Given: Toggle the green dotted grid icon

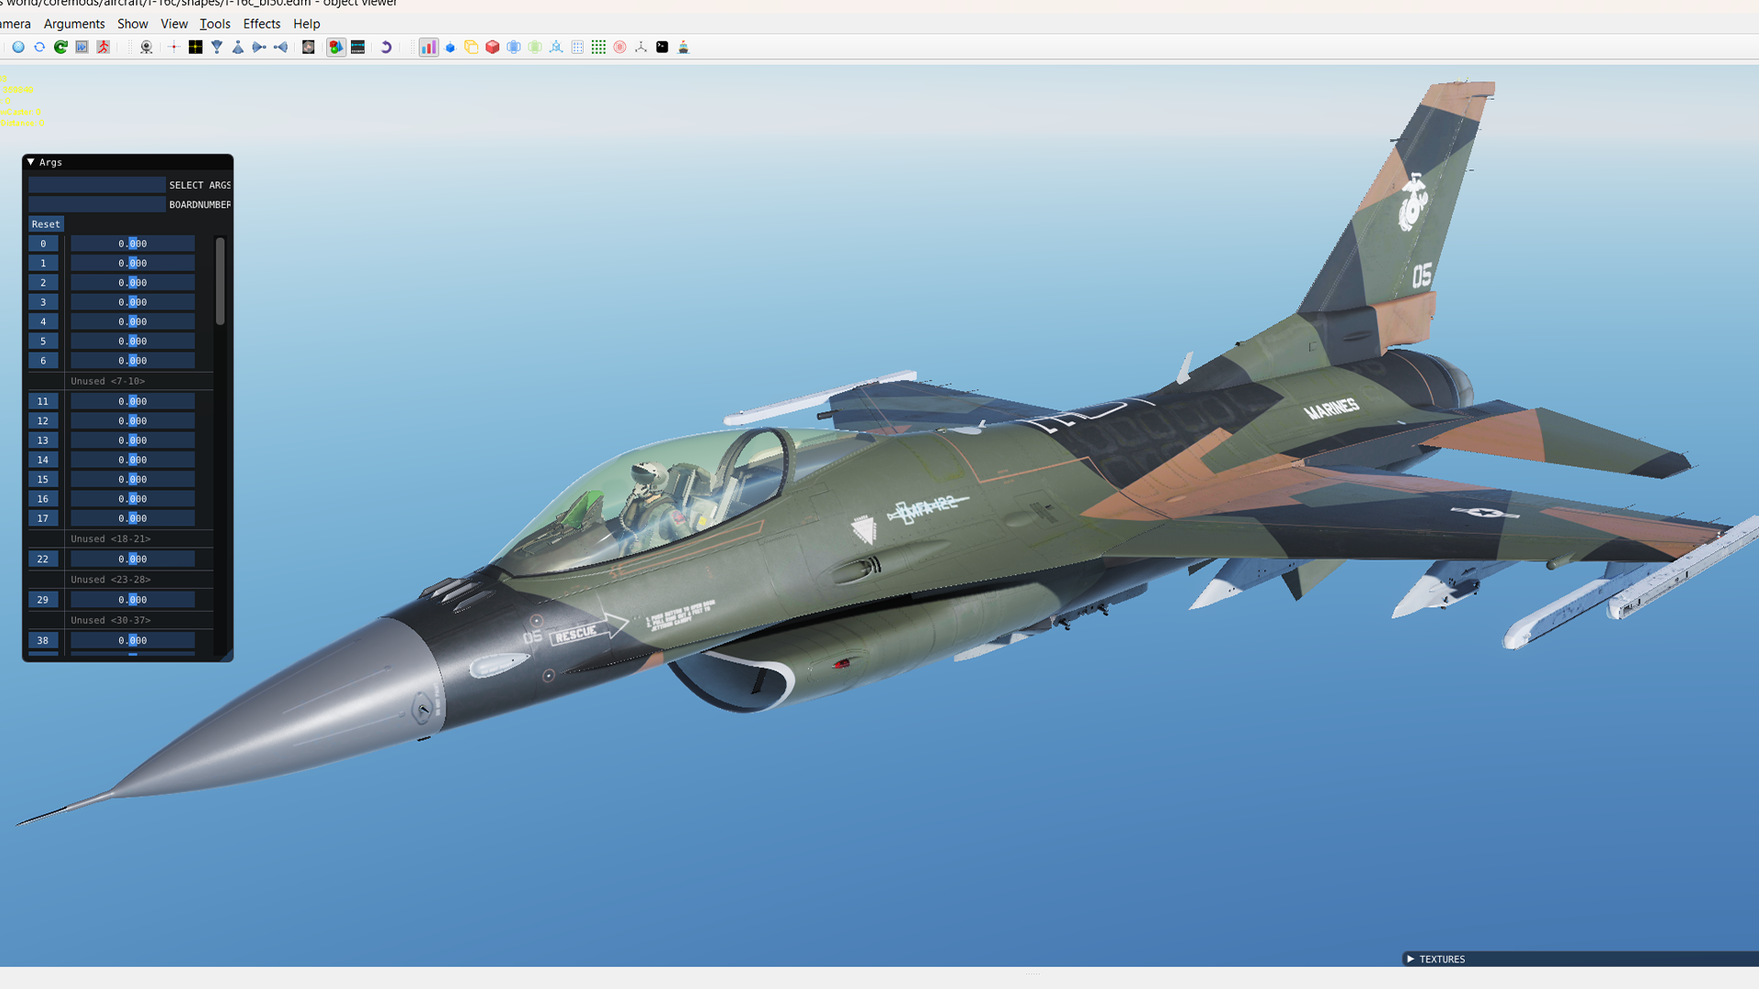Looking at the screenshot, I should (x=599, y=47).
